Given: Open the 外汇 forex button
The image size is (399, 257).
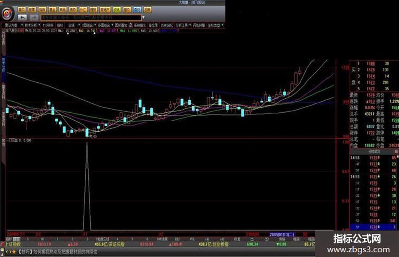Looking at the screenshot, I should (83, 10).
